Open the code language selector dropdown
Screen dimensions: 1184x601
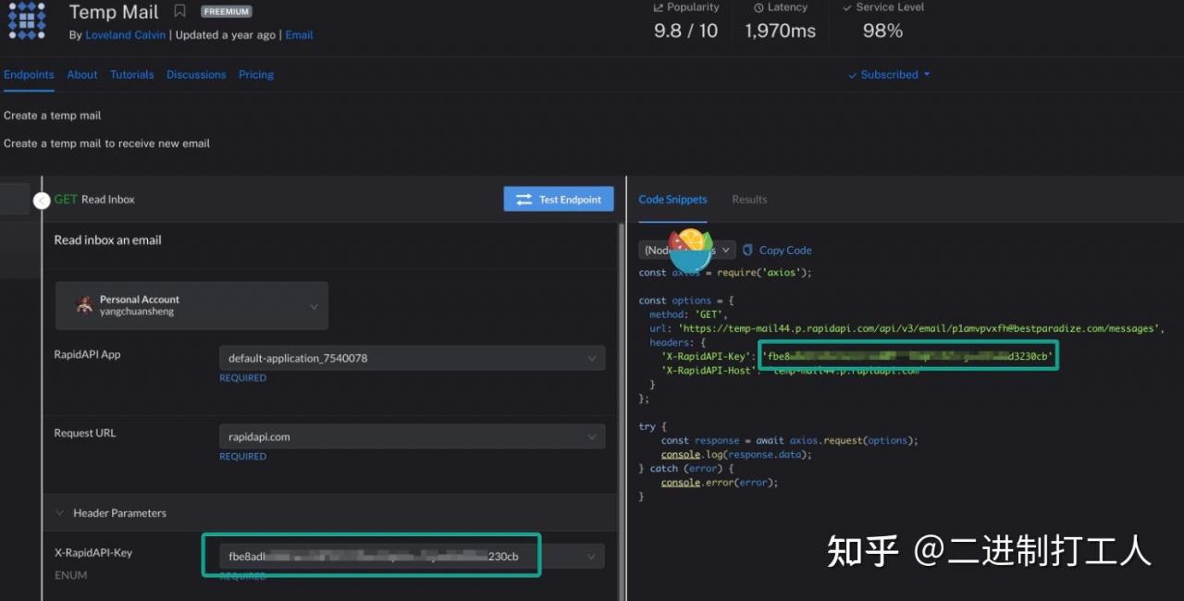tap(687, 250)
